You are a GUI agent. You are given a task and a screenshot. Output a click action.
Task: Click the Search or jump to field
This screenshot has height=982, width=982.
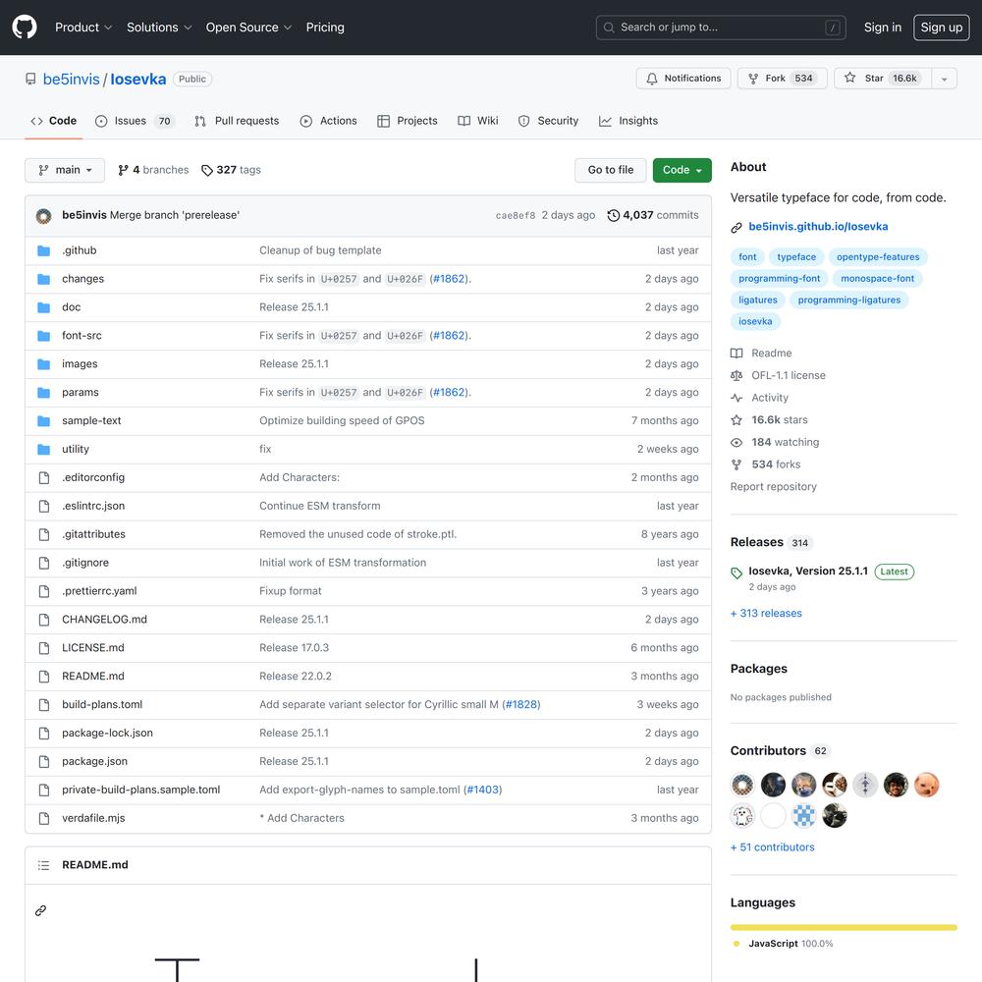click(720, 27)
